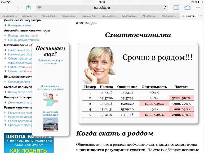Open the Конвертер валют link
The width and height of the screenshot is (204, 153).
(x=20, y=25)
